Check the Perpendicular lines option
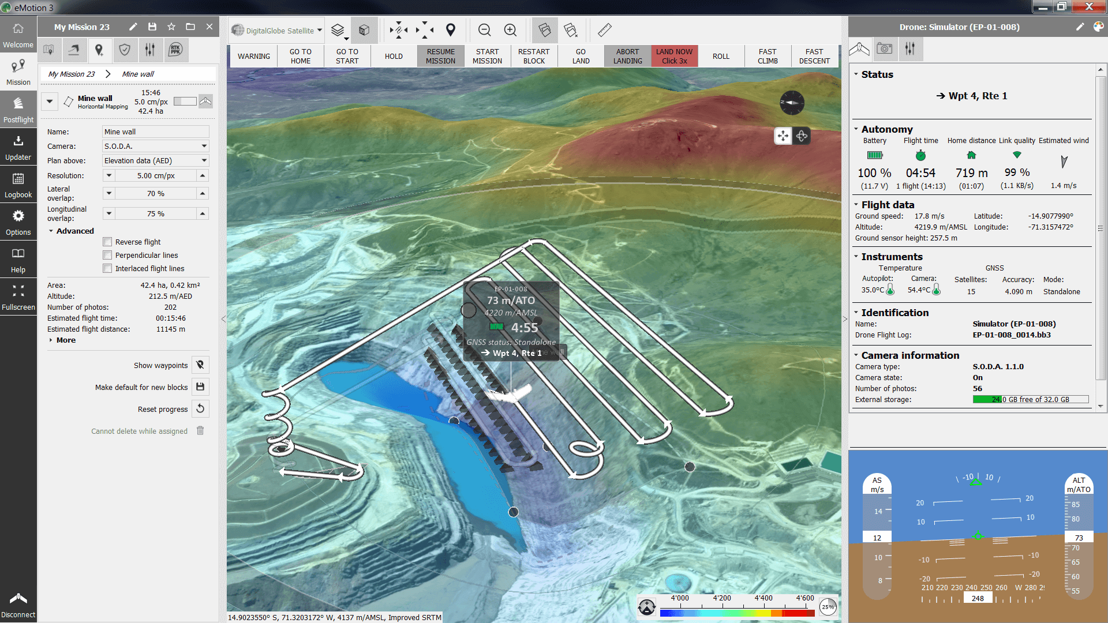Image resolution: width=1108 pixels, height=623 pixels. (107, 255)
